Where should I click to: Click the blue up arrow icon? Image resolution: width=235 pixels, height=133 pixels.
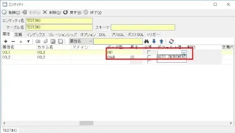[x=161, y=41]
